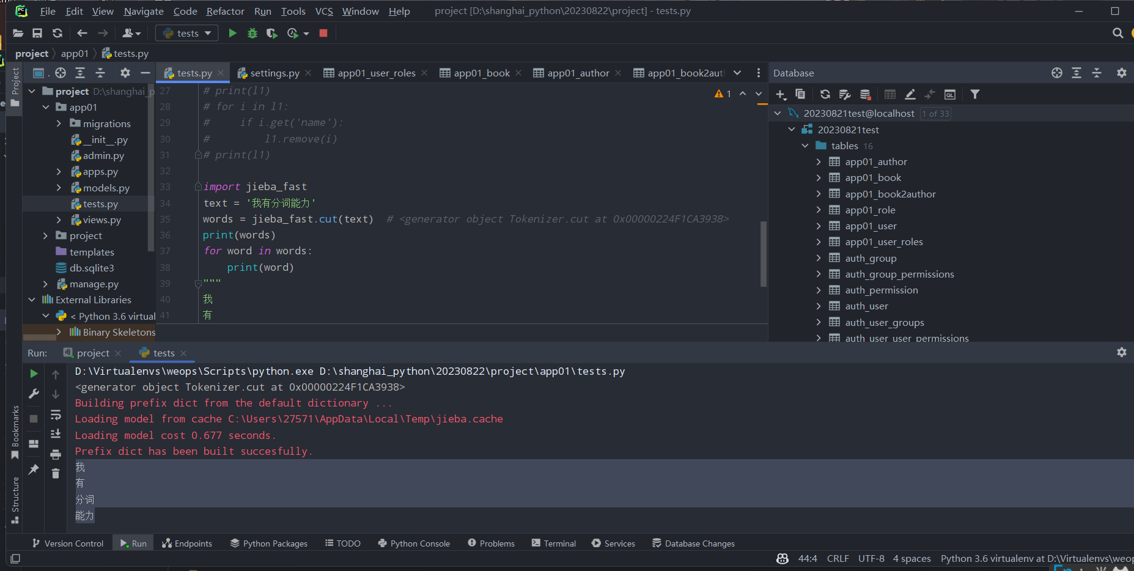Select opened file target icon in Project panel
The width and height of the screenshot is (1134, 571).
click(60, 73)
